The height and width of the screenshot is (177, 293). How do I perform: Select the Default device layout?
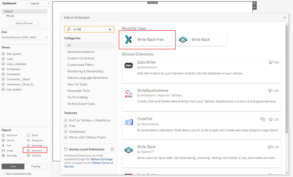click(24, 11)
